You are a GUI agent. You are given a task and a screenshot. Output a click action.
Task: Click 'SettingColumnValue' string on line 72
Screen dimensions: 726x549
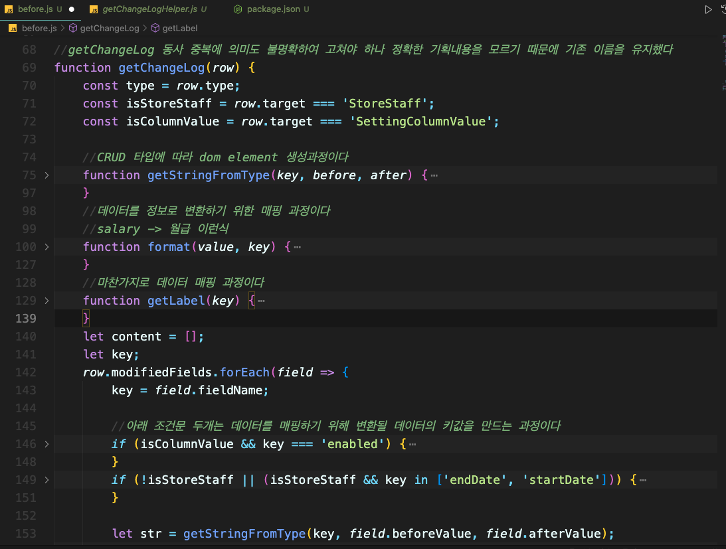point(421,121)
